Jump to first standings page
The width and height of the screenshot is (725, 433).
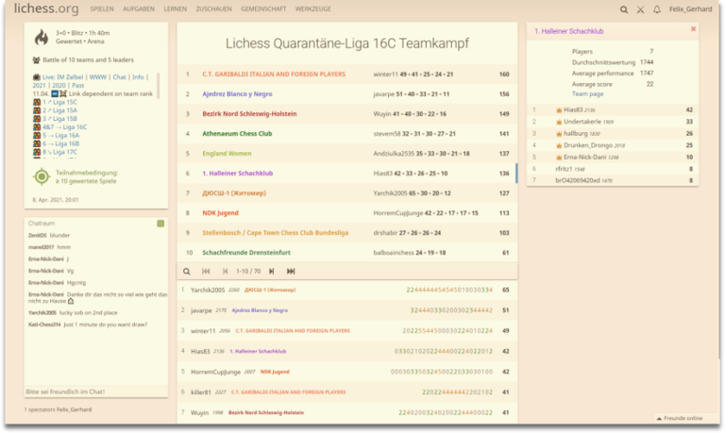(206, 272)
